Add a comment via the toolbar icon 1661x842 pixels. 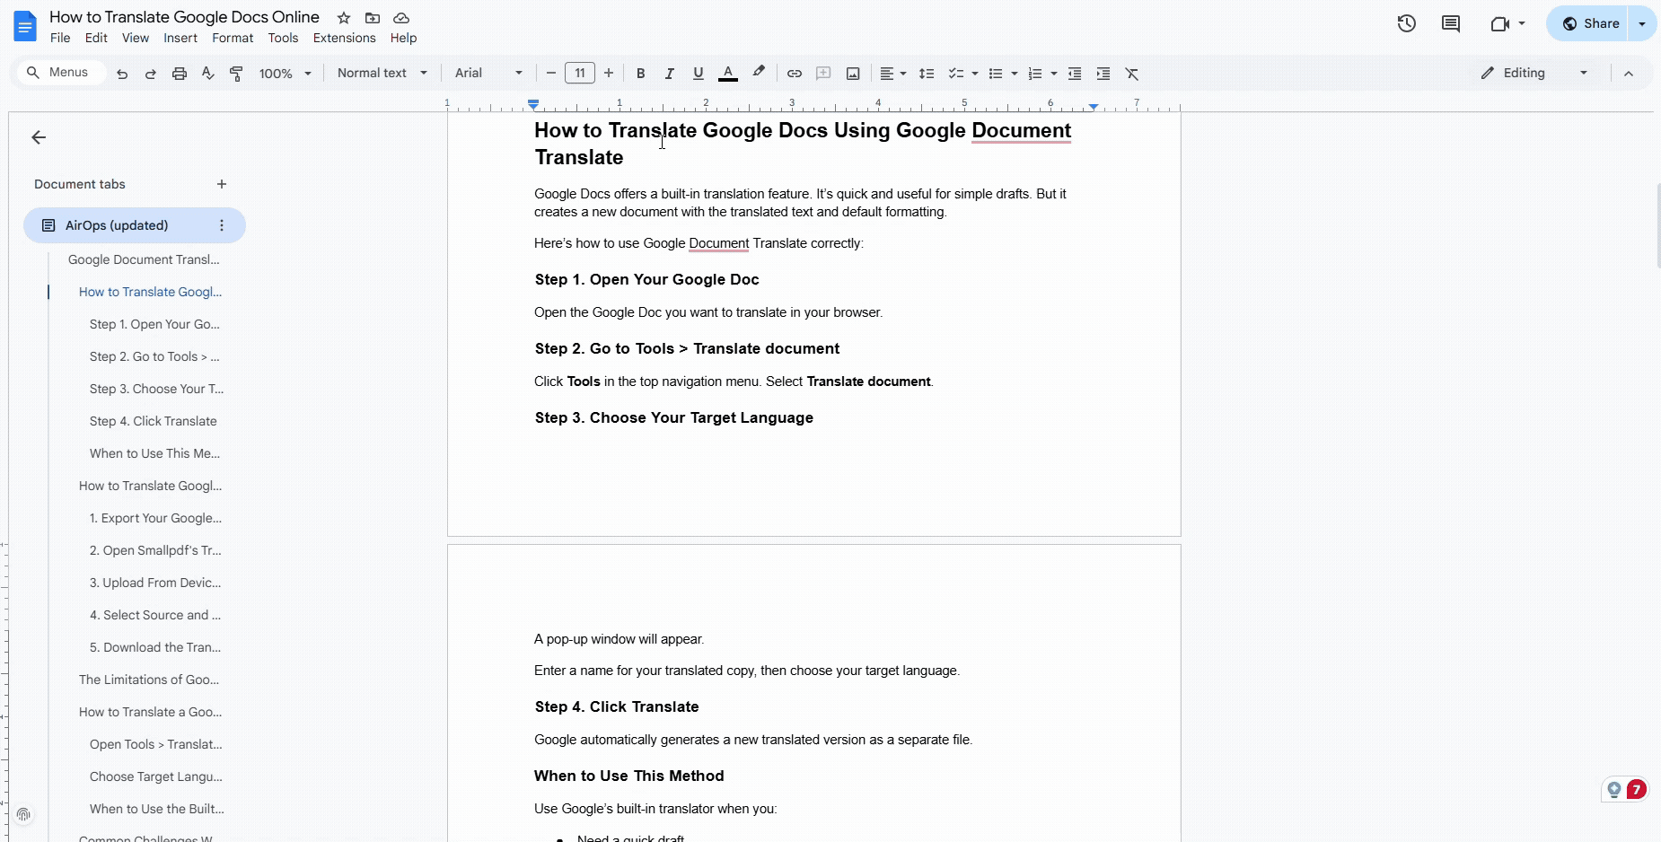[823, 74]
